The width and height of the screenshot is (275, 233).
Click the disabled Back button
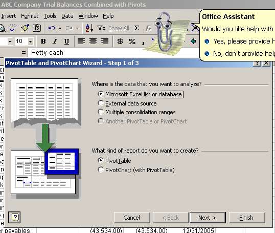pos(171,218)
